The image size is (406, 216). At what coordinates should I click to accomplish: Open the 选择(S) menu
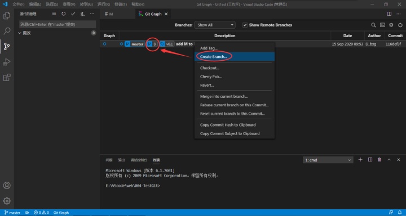pyautogui.click(x=52, y=4)
